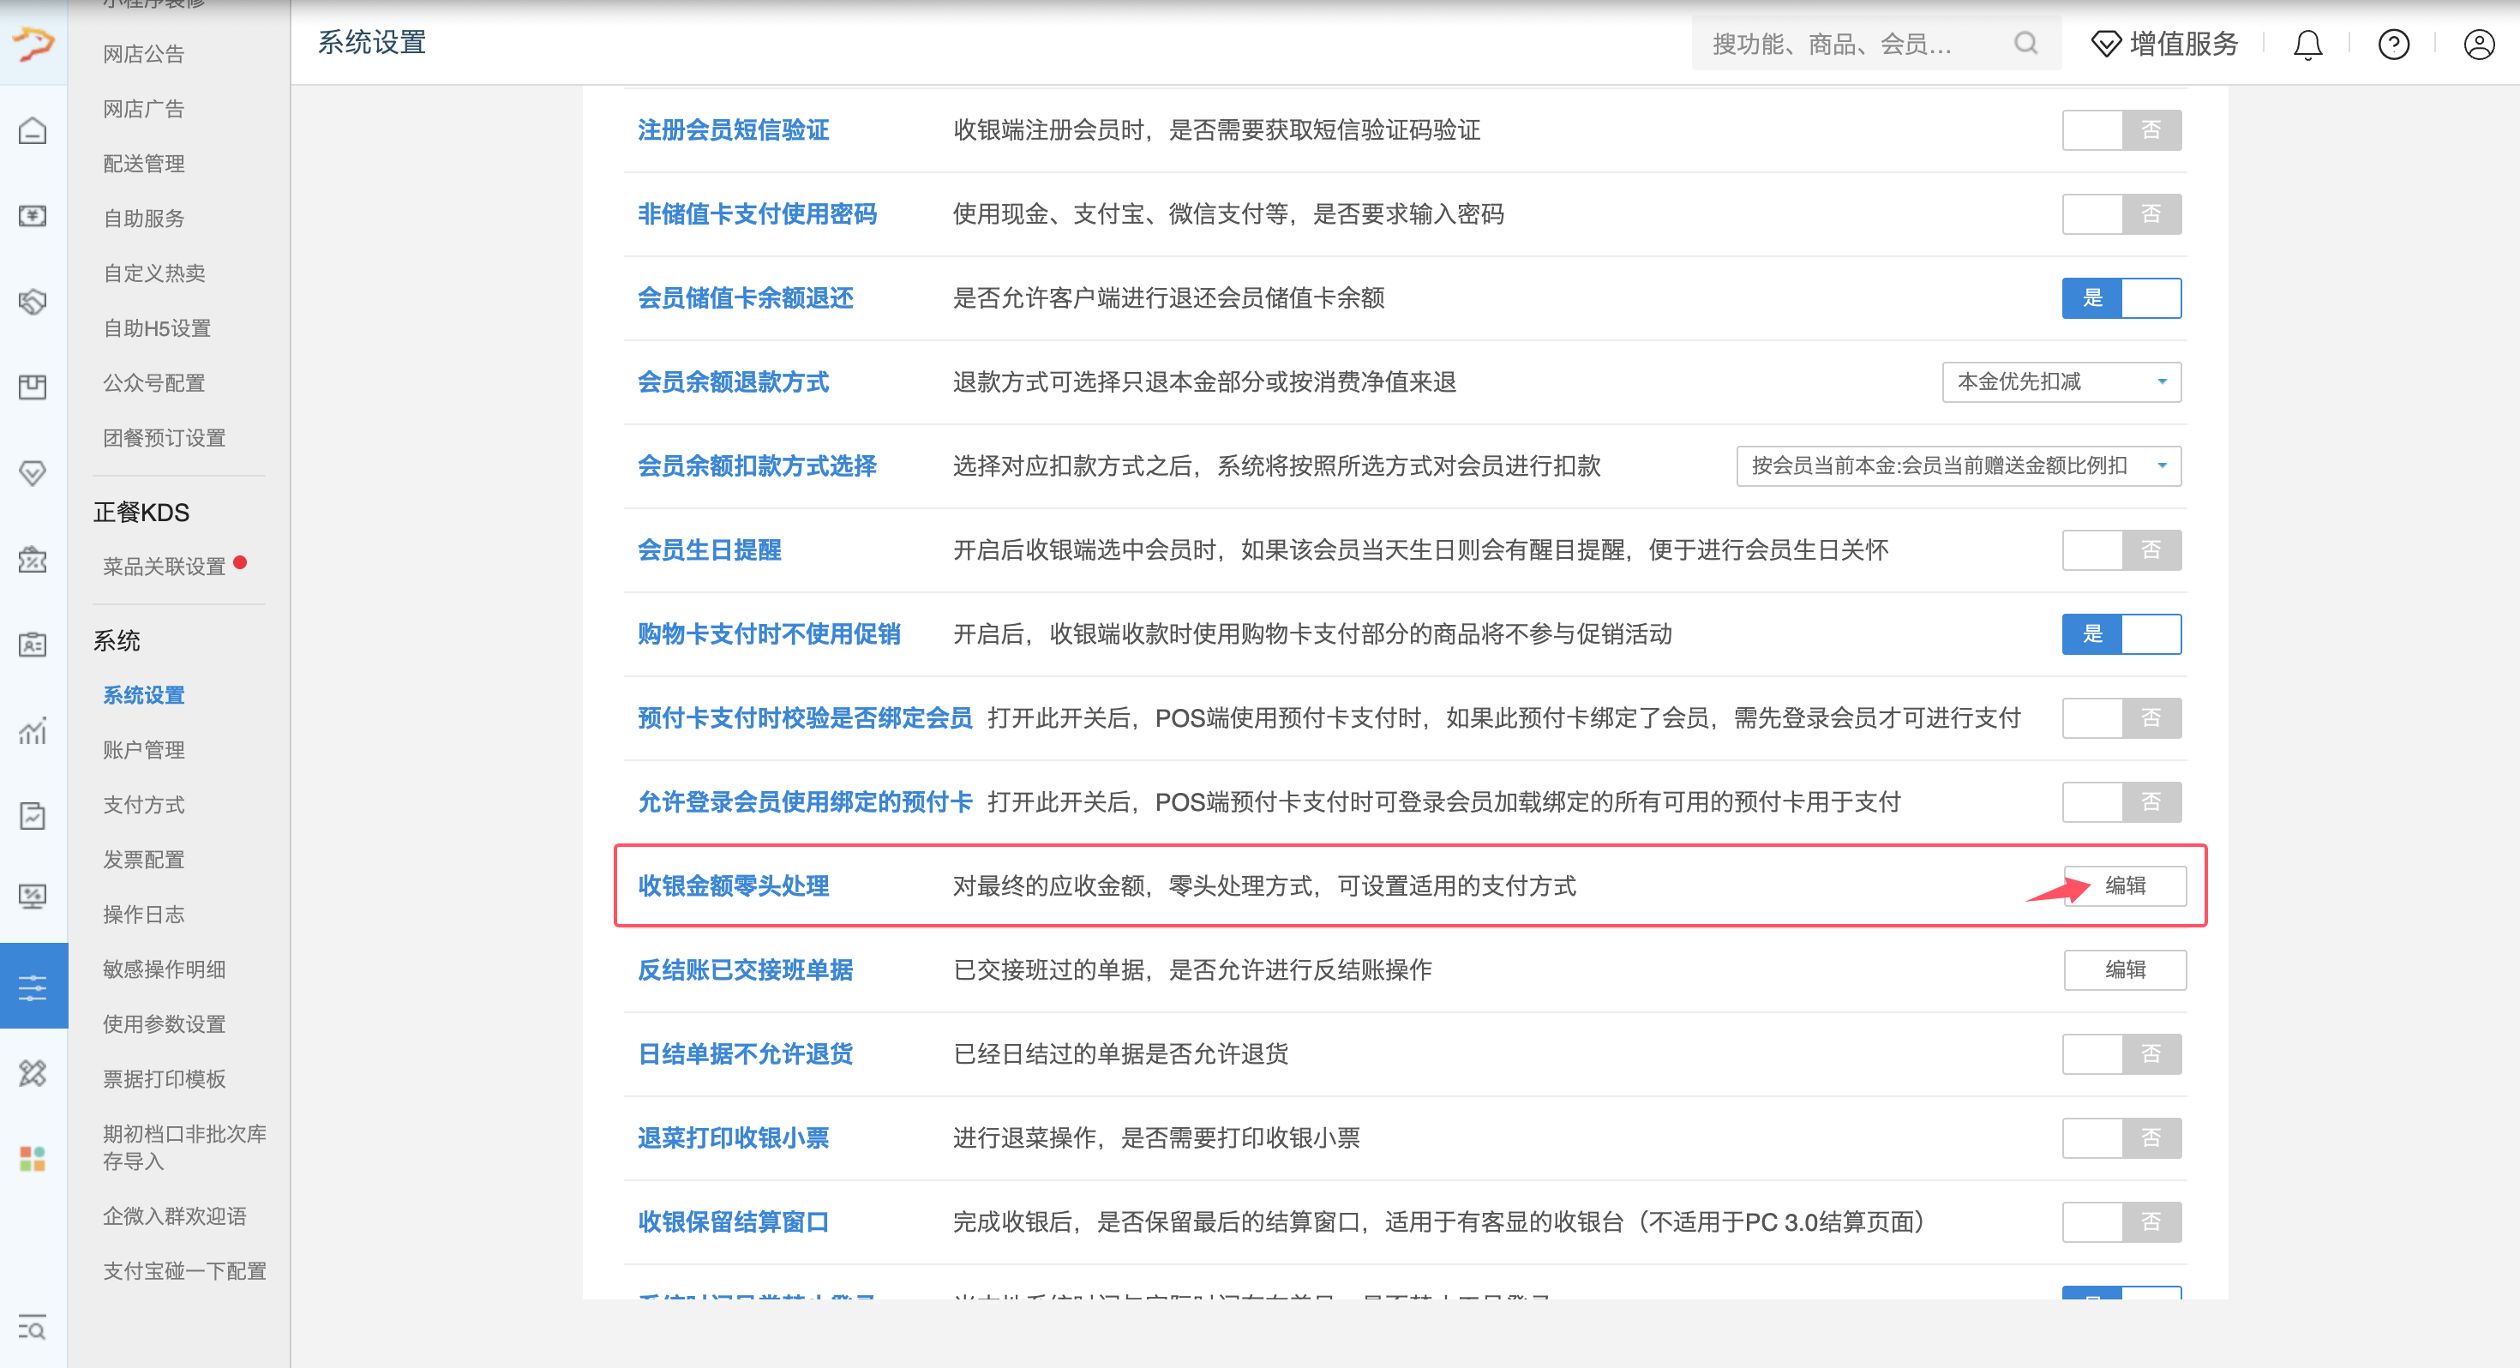The width and height of the screenshot is (2520, 1368).
Task: Click the orange logo at top of left rail
Action: (x=33, y=44)
